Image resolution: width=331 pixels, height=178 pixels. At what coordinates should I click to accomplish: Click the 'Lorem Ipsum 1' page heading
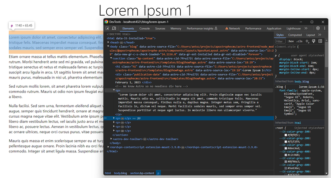tap(145, 10)
